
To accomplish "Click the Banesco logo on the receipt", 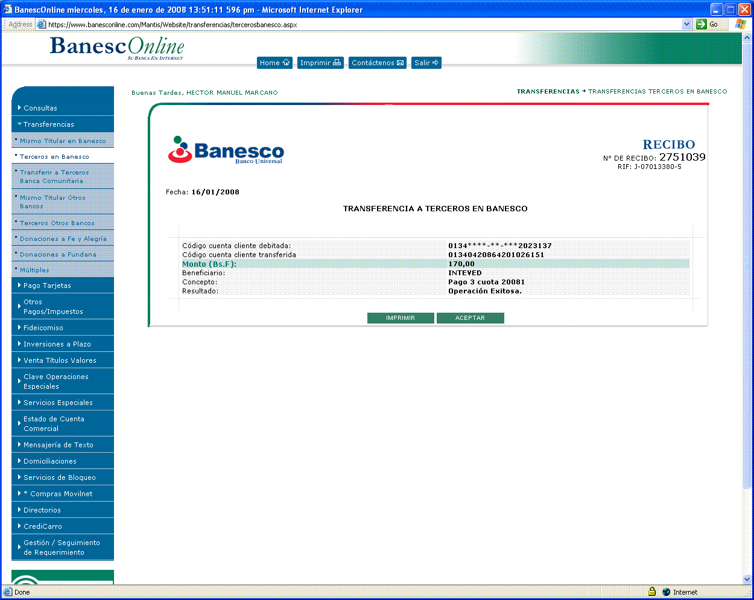I will [x=226, y=150].
